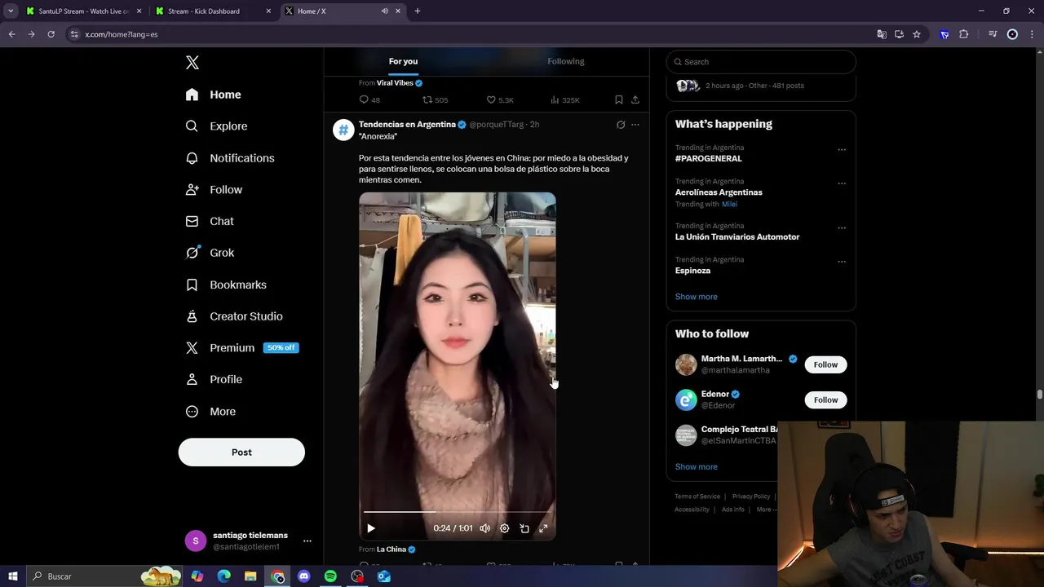Switch to the For you tab
This screenshot has width=1044, height=587.
(403, 61)
